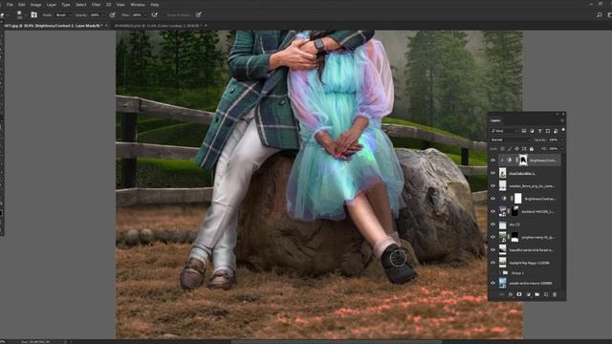The width and height of the screenshot is (612, 344).
Task: Lock image pixels brush icon
Action: pos(510,149)
